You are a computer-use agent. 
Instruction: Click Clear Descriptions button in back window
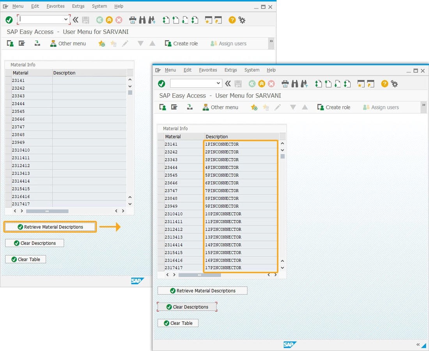(x=34, y=243)
